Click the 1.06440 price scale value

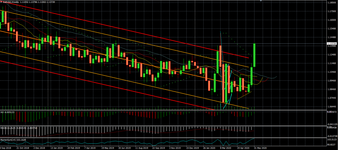click(332, 106)
